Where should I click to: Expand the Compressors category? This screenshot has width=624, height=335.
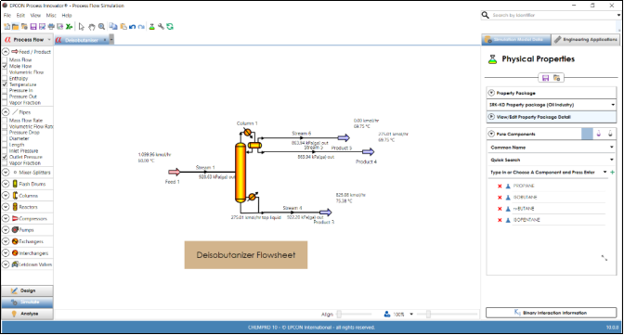(6, 218)
